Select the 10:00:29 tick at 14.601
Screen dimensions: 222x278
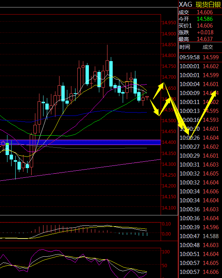click(x=200, y=156)
